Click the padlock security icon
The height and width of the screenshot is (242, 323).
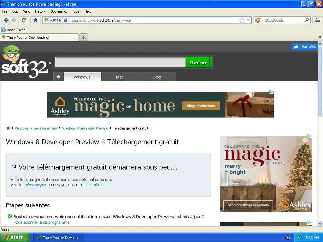[66, 20]
